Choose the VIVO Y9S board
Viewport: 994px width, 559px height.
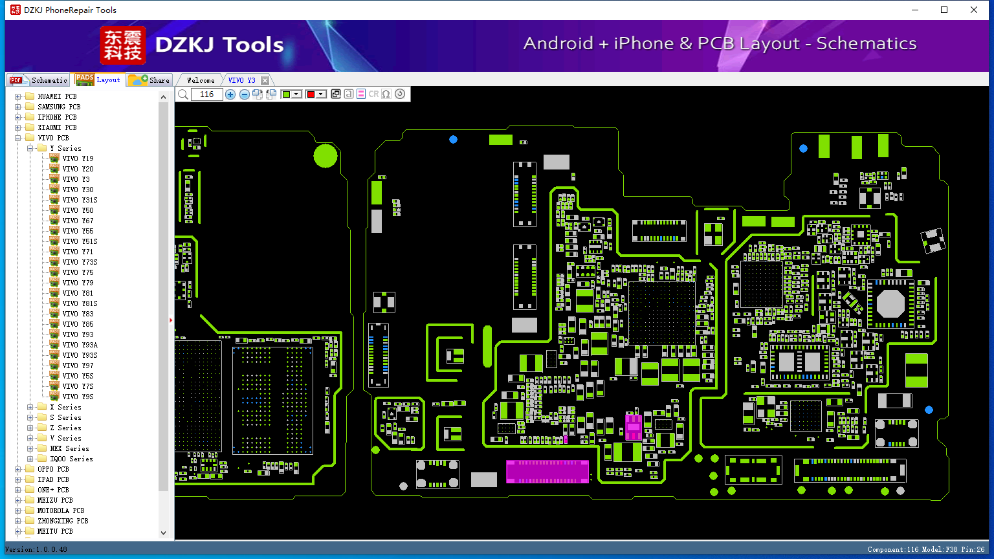78,397
